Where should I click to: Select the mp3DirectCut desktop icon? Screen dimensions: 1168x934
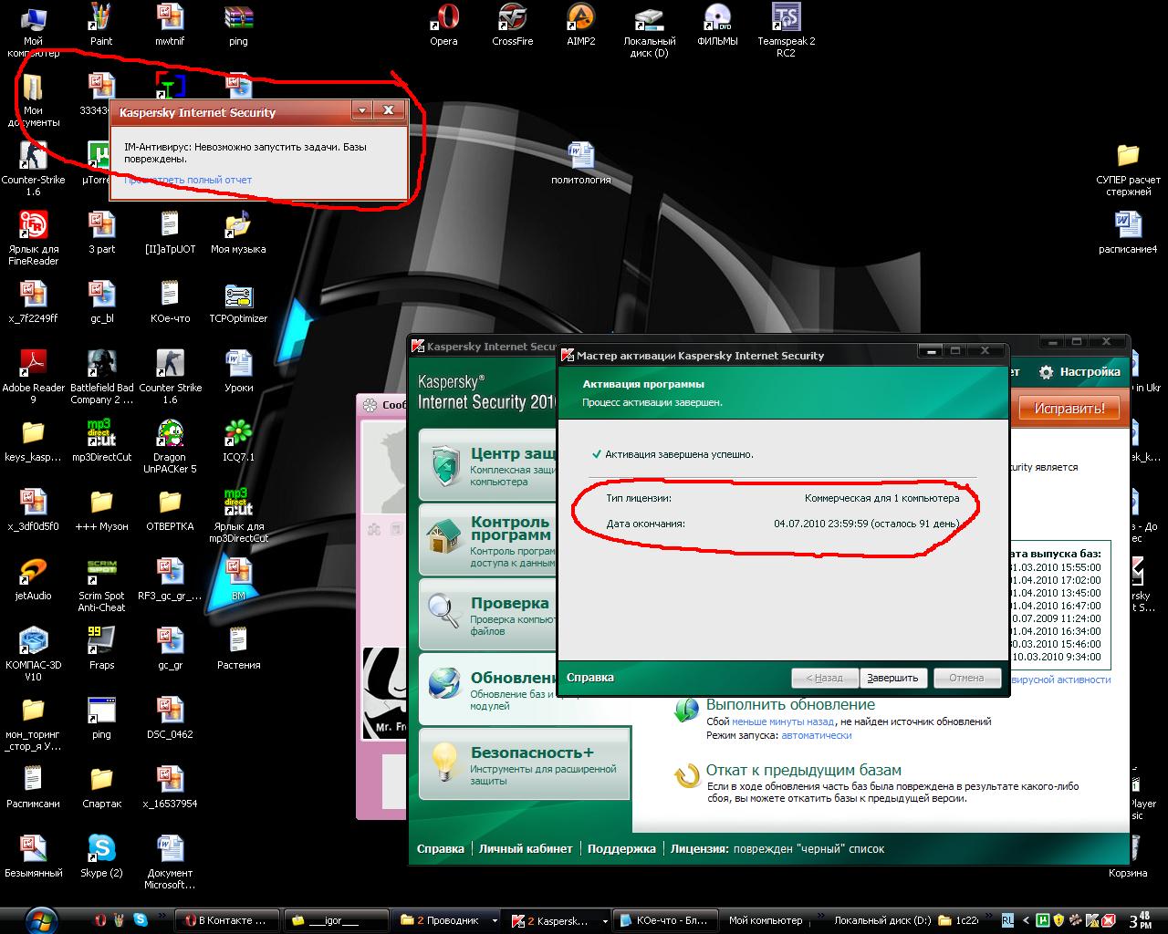(101, 441)
